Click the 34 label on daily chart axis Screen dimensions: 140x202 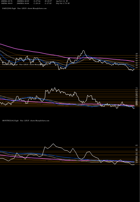pos(137,61)
